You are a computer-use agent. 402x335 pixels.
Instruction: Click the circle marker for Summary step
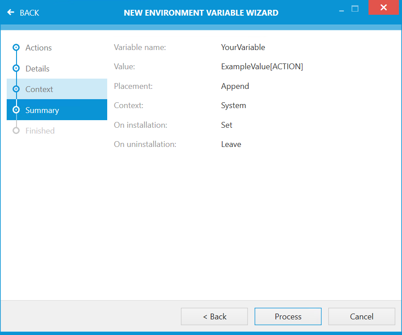[x=16, y=110]
